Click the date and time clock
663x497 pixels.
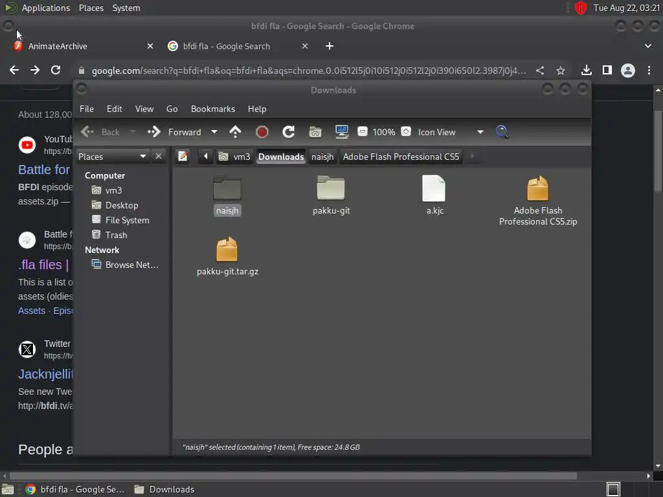pos(627,8)
